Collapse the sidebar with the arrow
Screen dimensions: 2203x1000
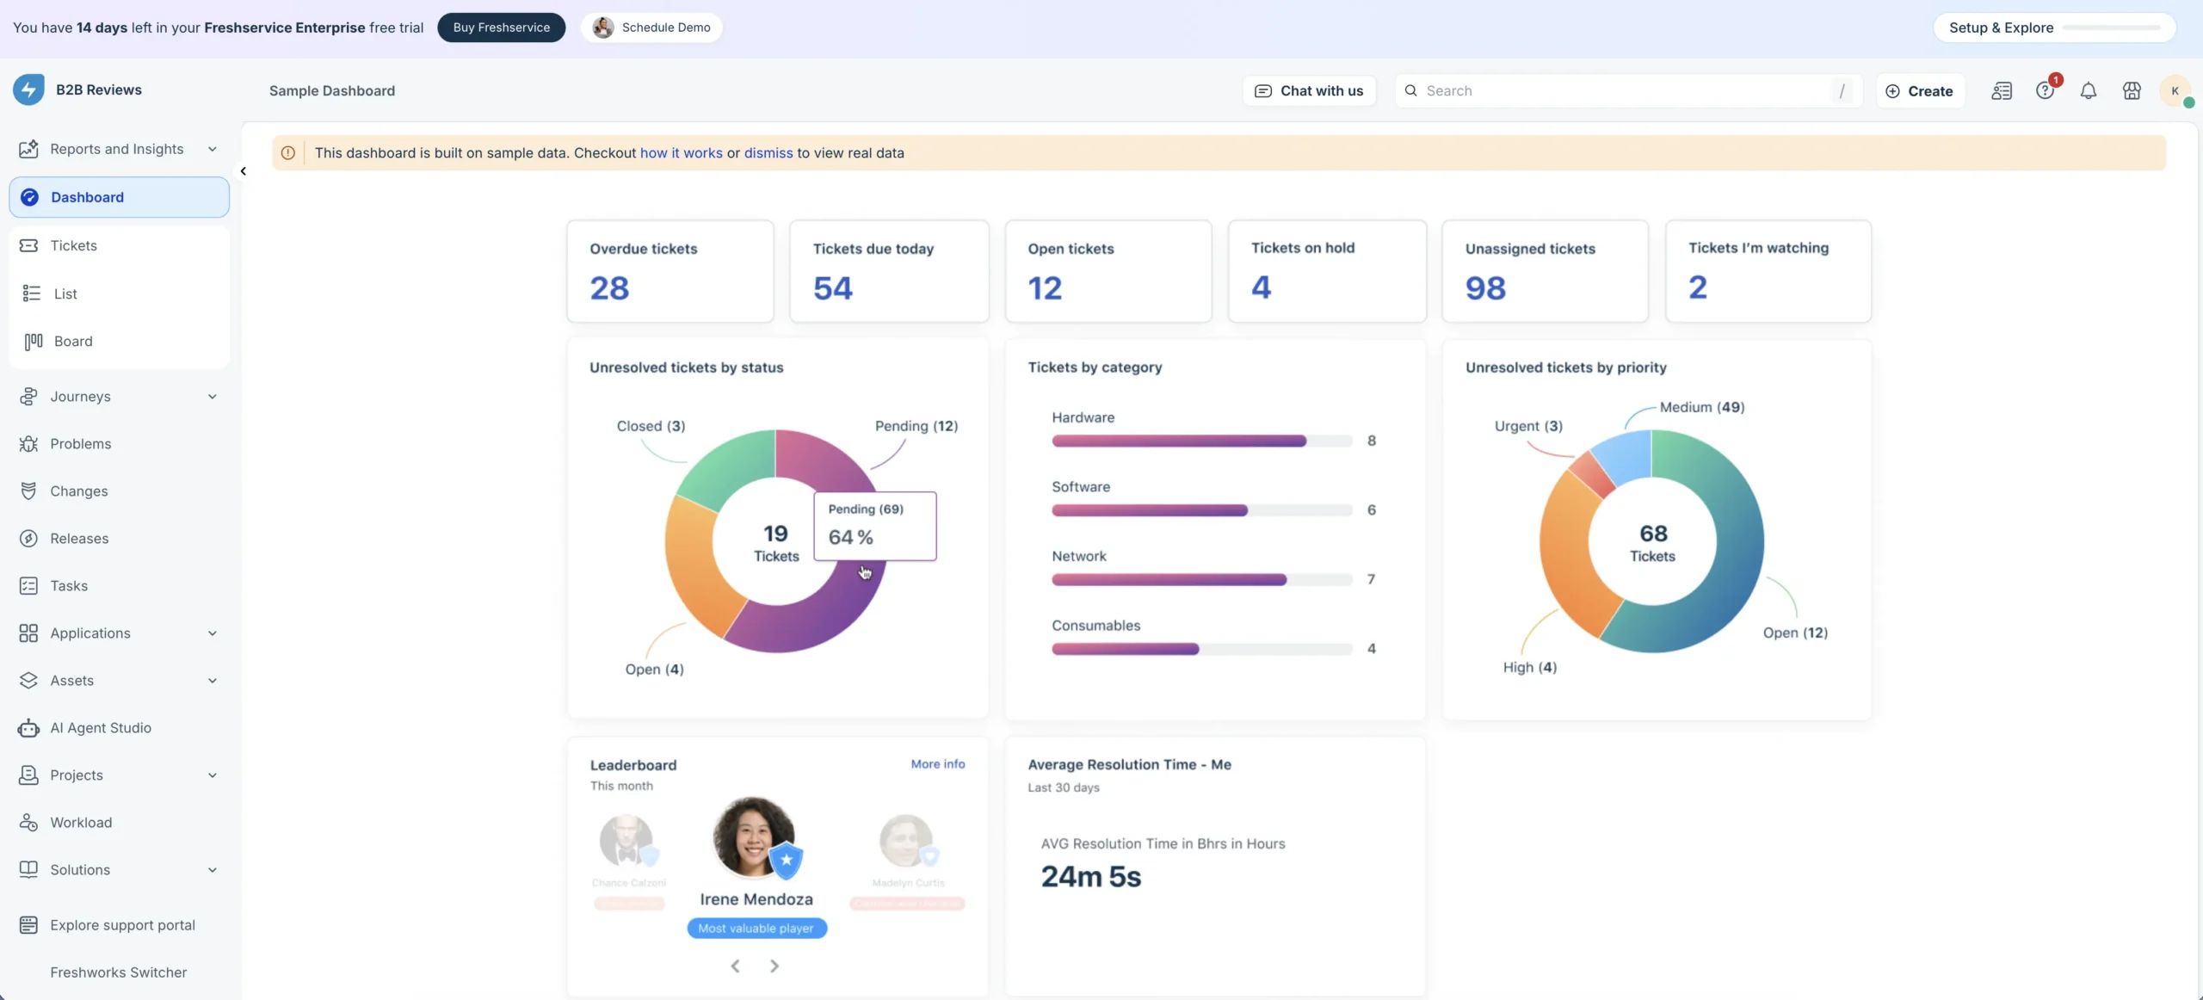click(x=244, y=171)
